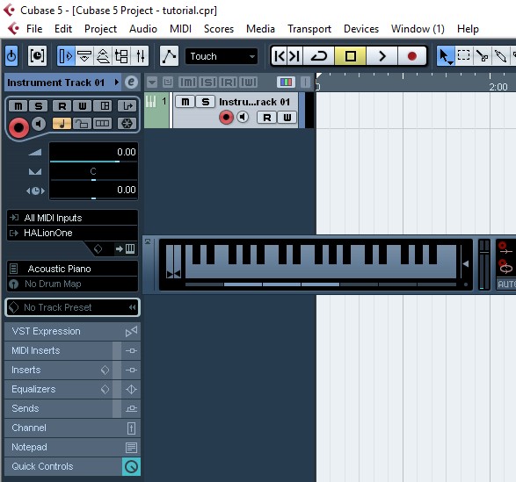This screenshot has height=482, width=516.
Task: Click Constrain Delay Compensation button
Action: pyautogui.click(x=37, y=56)
